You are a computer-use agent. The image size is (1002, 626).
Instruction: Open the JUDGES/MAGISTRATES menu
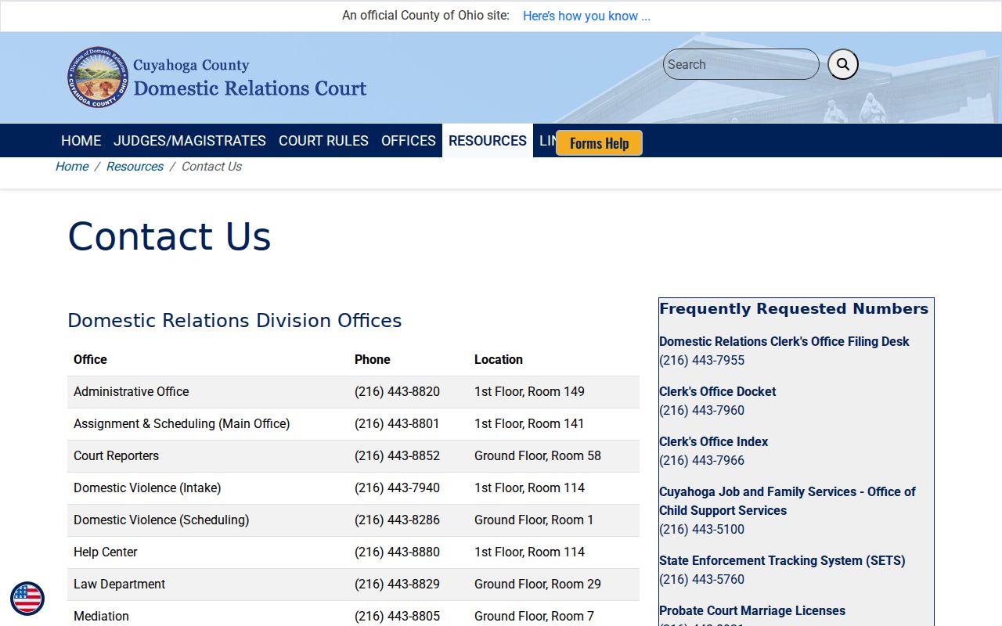point(189,141)
